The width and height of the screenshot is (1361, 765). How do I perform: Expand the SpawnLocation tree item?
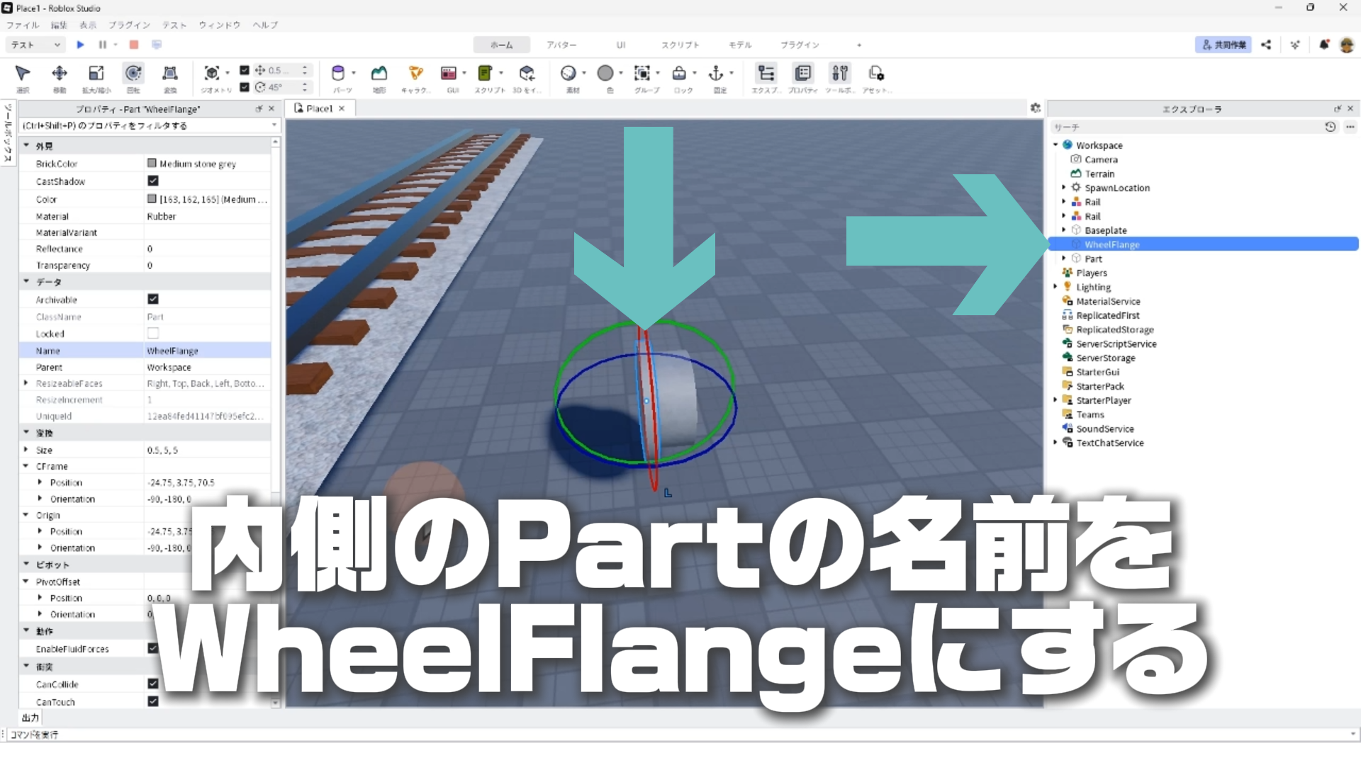pos(1063,188)
